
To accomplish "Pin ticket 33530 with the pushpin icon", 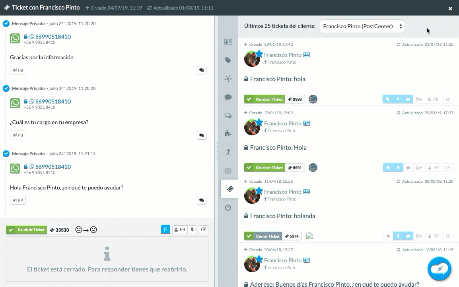I will [192, 230].
